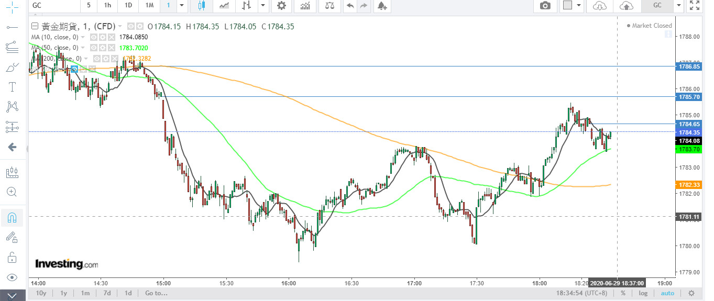The width and height of the screenshot is (714, 301).
Task: Set range to 1m
Action: pyautogui.click(x=85, y=293)
